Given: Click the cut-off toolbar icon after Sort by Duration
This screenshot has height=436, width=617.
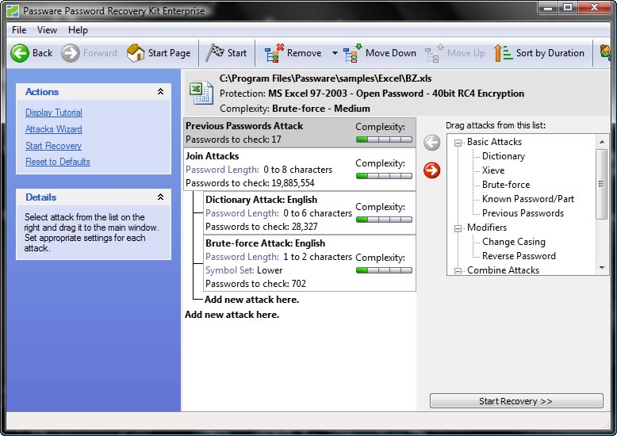Looking at the screenshot, I should pos(605,53).
